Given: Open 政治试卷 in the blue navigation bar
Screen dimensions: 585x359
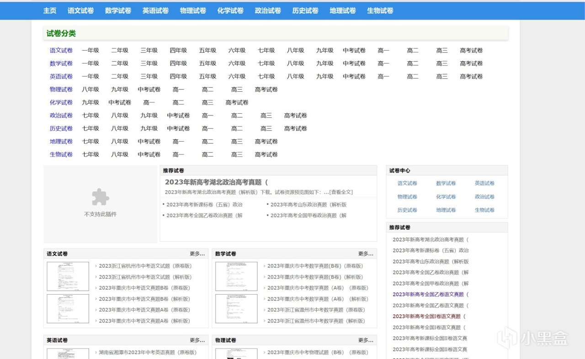Looking at the screenshot, I should (x=268, y=11).
